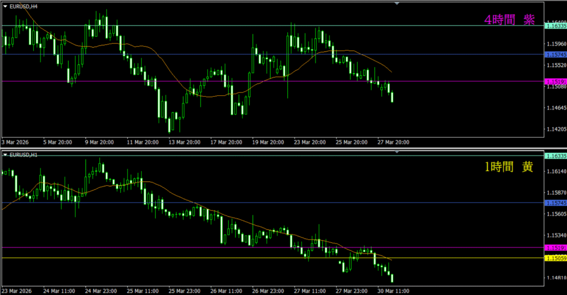The width and height of the screenshot is (567, 295).
Task: Click blue 1.15745 price tag on H4 chart
Action: 555,55
